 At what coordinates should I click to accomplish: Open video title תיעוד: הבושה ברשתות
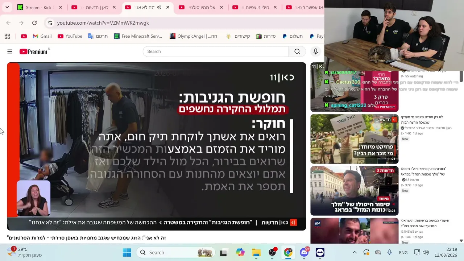coord(425,223)
